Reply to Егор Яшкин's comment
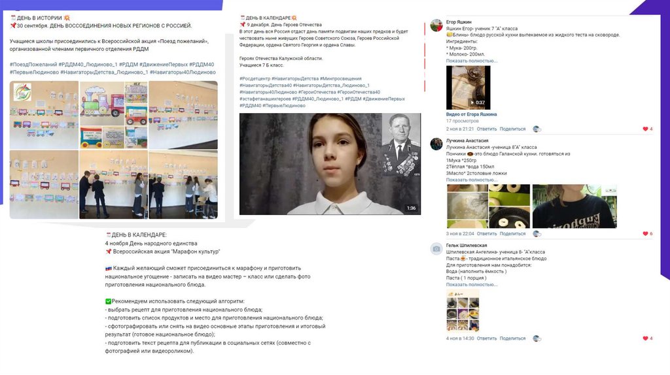Screen dimensions: 670x375 click(487, 129)
